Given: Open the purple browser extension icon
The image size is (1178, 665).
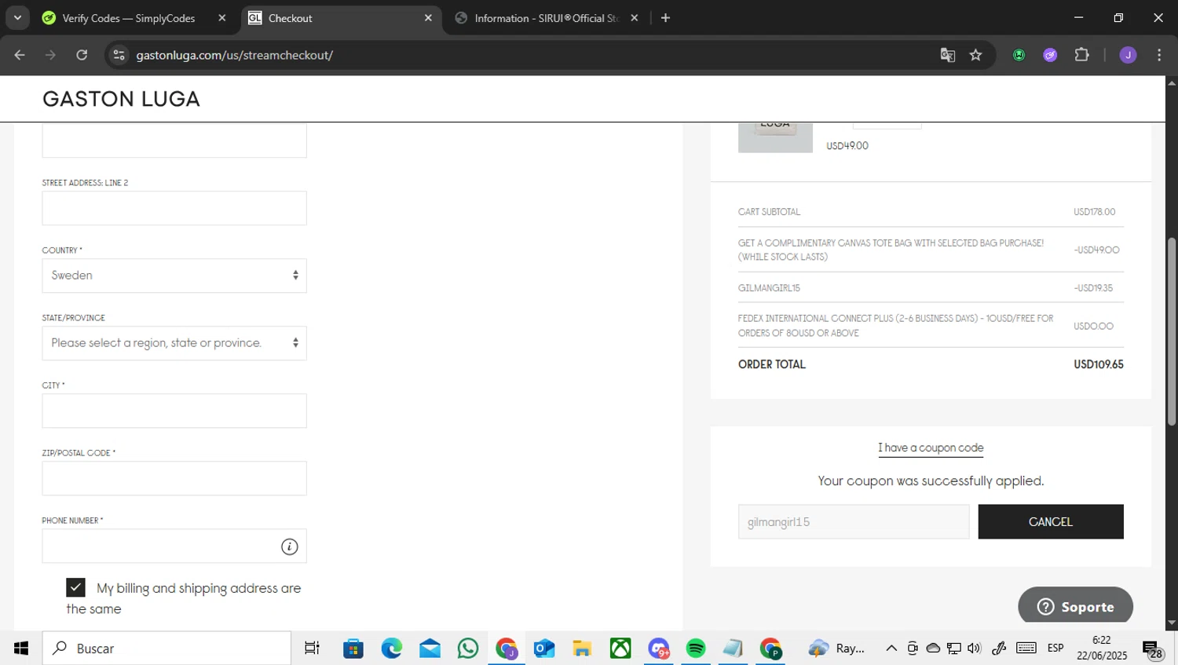Looking at the screenshot, I should coord(1050,55).
